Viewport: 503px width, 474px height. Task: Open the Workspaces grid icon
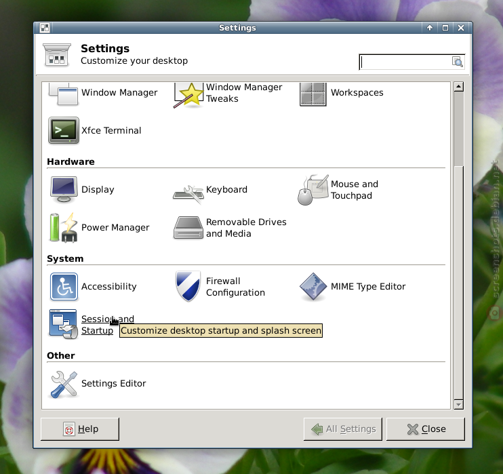tap(313, 94)
